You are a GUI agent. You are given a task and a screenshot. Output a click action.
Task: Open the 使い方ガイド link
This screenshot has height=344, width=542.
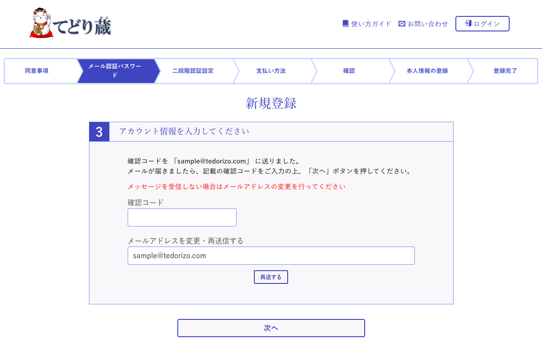(371, 24)
